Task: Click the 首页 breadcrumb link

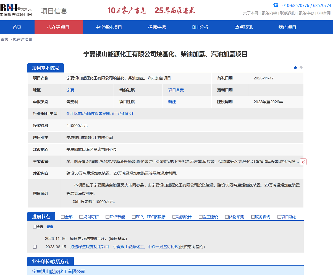Action: 4,39
